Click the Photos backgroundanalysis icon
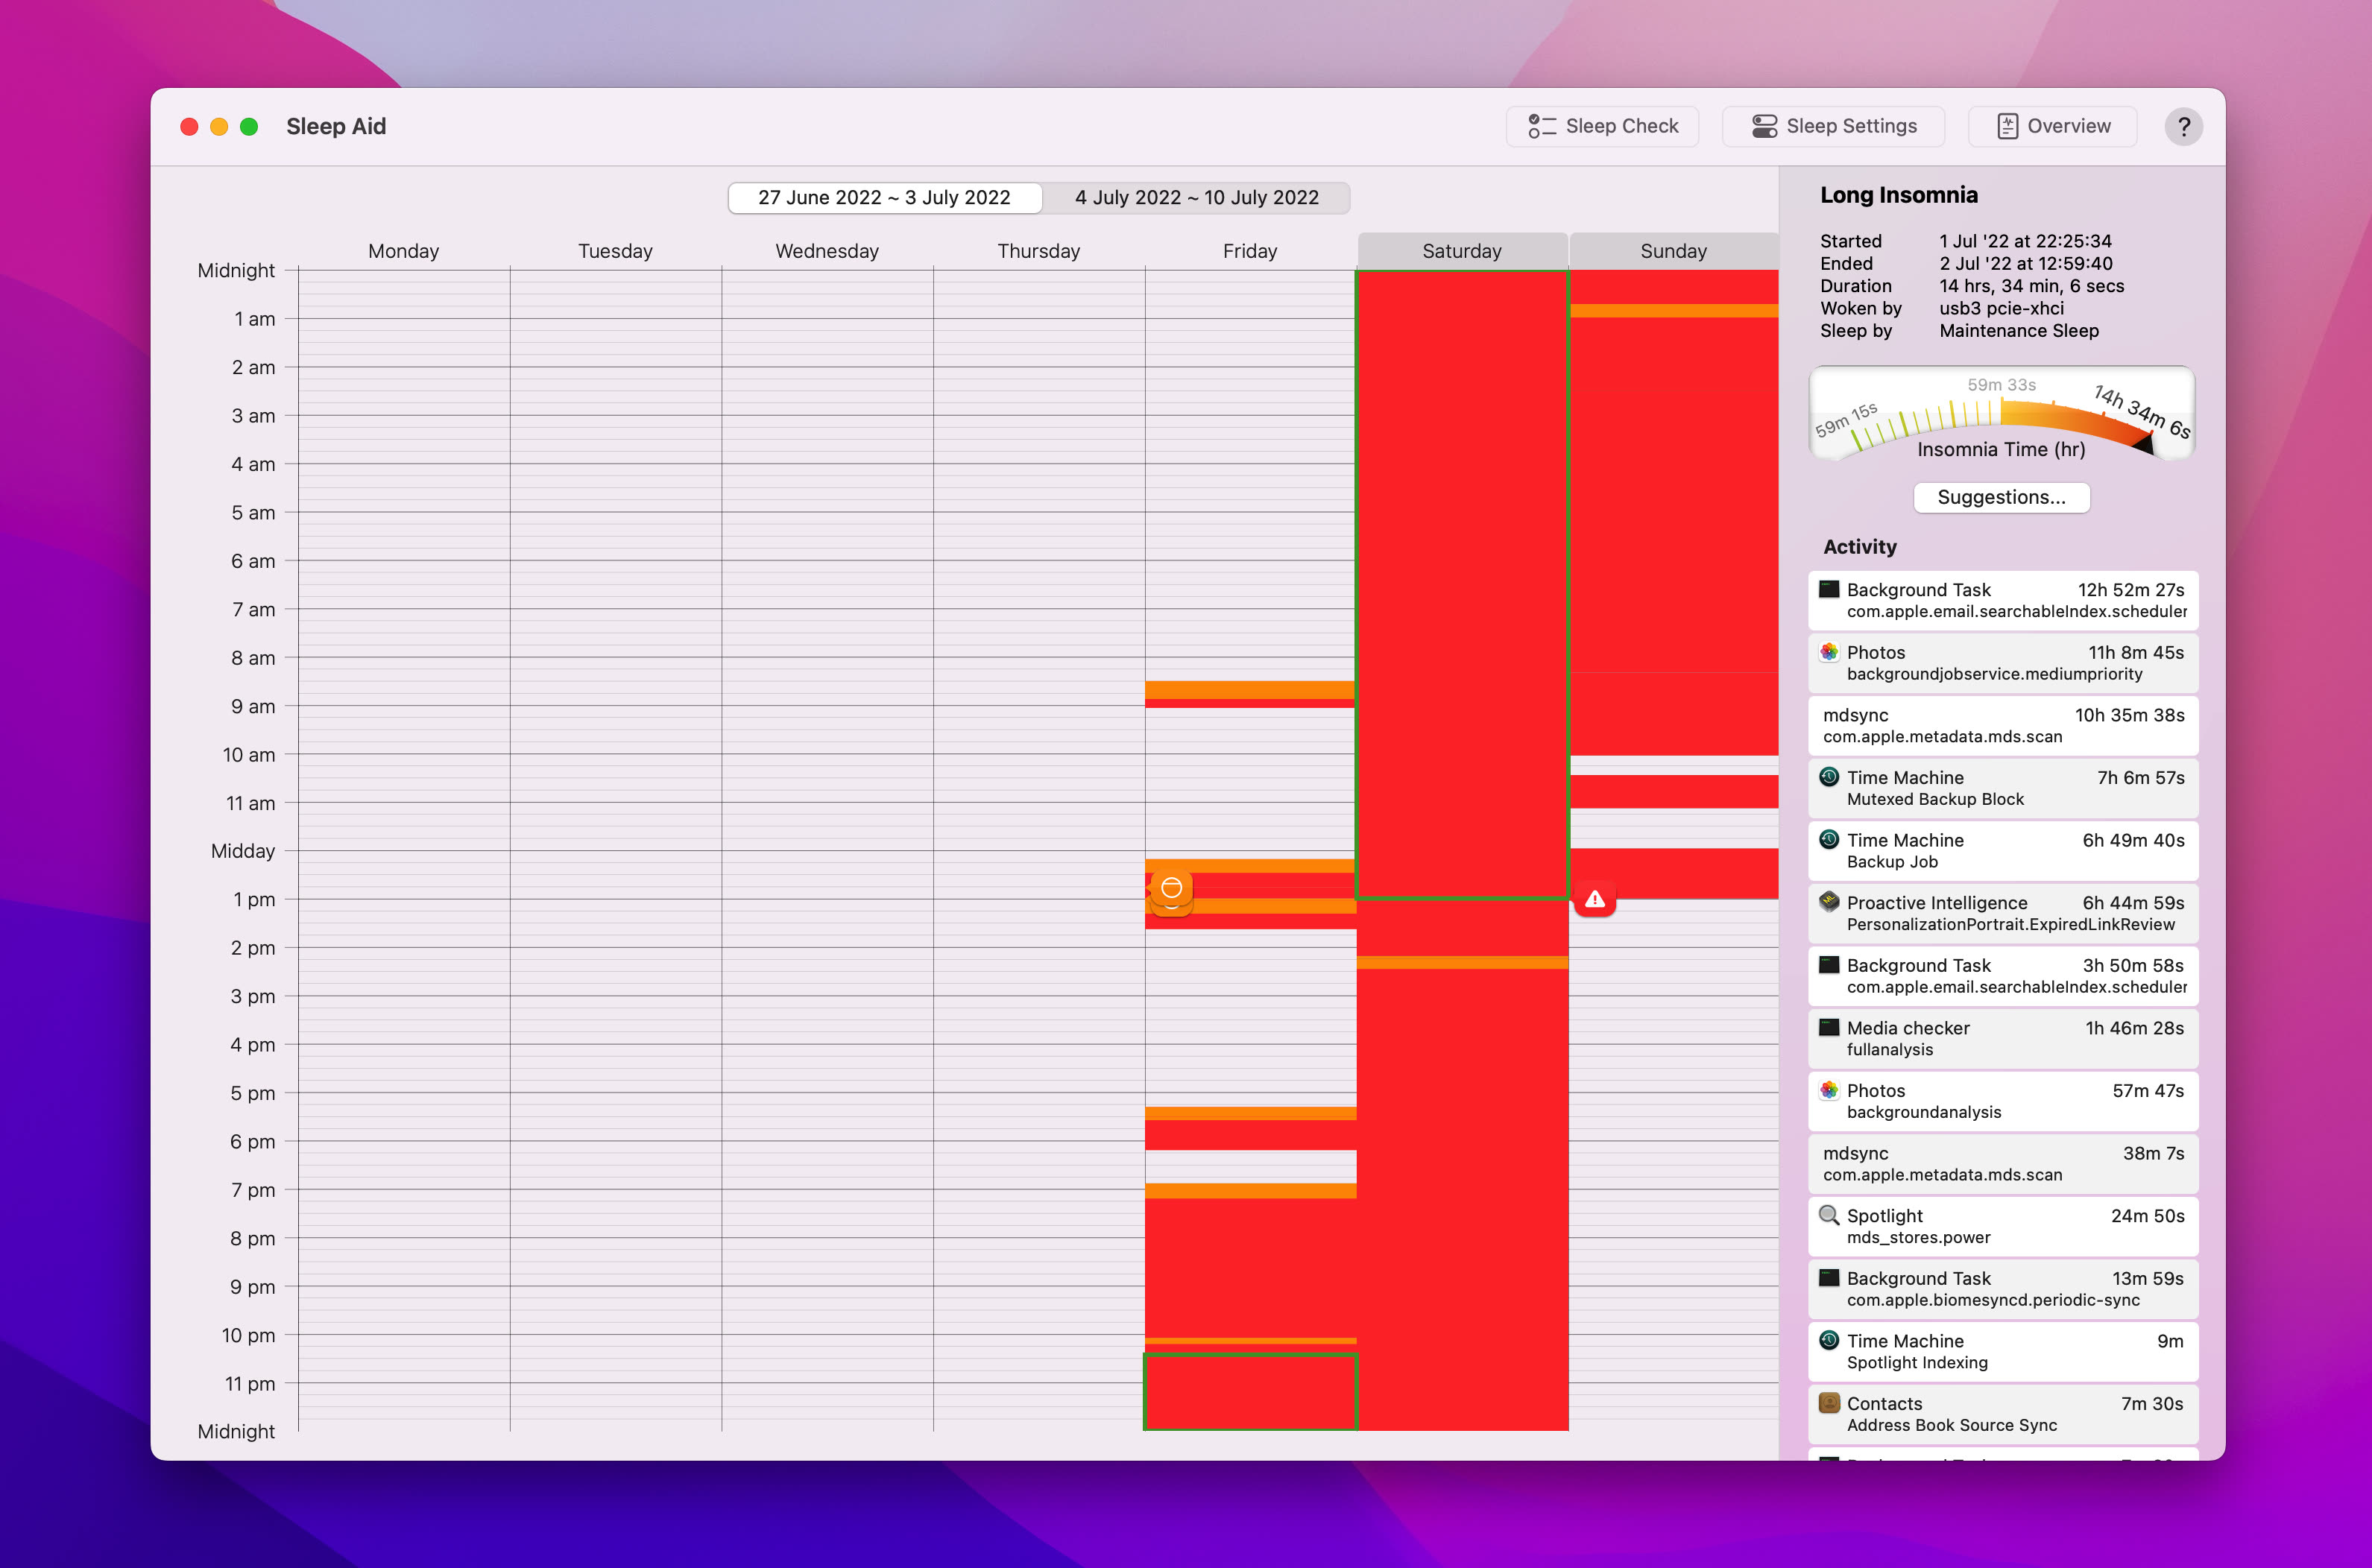The image size is (2372, 1568). click(x=1829, y=1090)
